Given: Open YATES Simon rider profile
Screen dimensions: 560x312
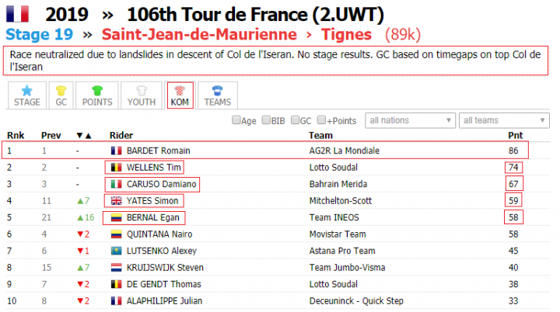Looking at the screenshot, I should [x=152, y=201].
